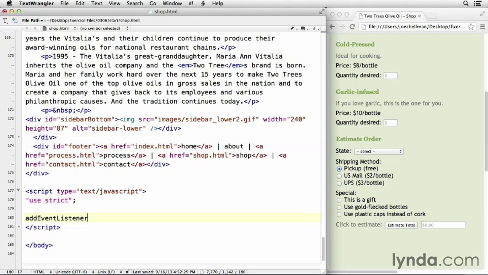This screenshot has height=275, width=488.
Task: Click the document icon beside File Path
Action: 14,20
